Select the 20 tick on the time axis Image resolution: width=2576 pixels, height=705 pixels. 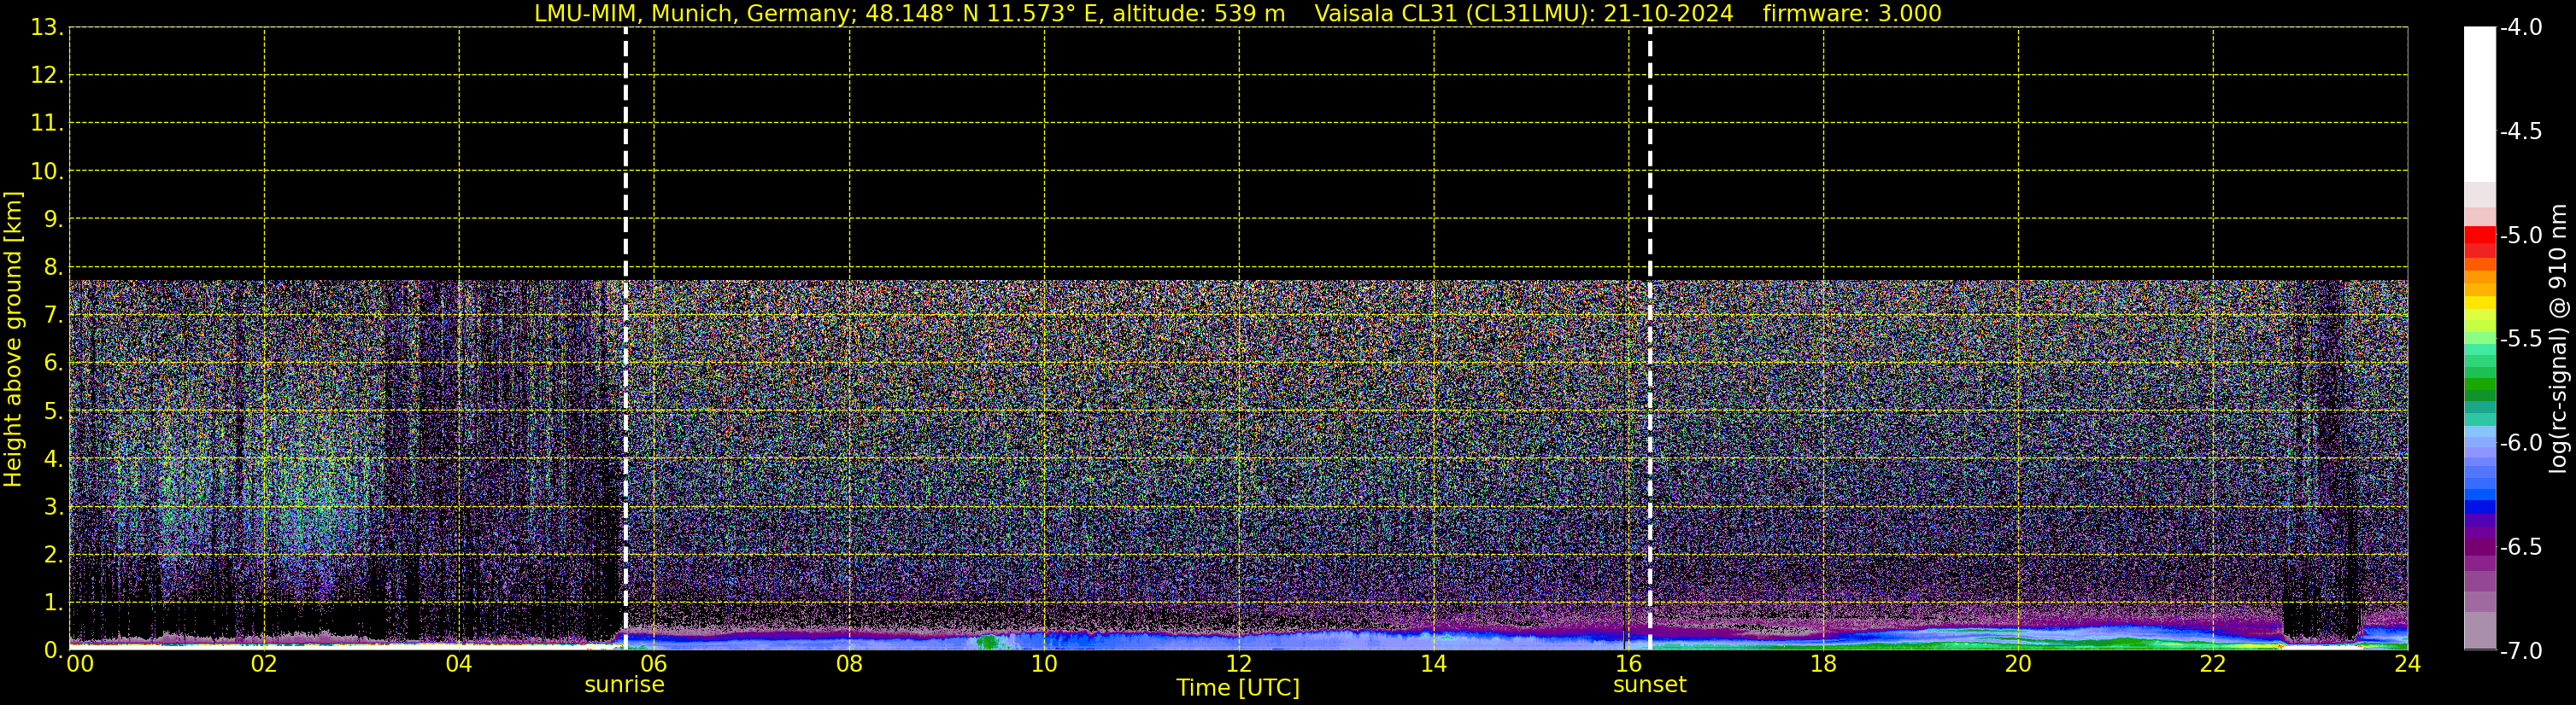[2018, 665]
